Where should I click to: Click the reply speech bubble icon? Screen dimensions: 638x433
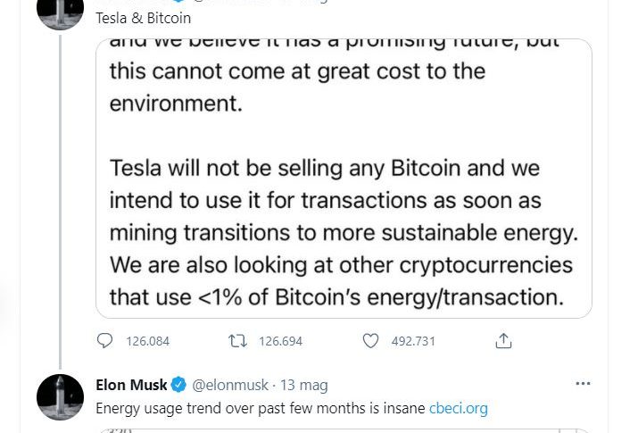tap(104, 341)
